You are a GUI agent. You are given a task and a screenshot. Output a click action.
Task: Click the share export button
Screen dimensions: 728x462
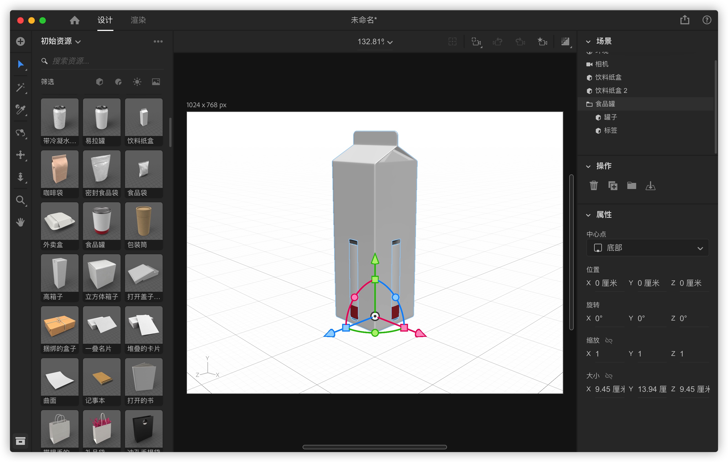coord(685,20)
